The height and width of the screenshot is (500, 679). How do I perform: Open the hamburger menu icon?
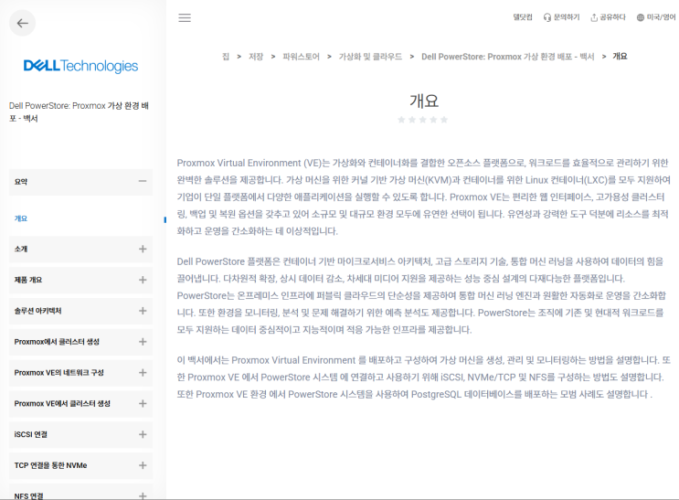point(185,17)
